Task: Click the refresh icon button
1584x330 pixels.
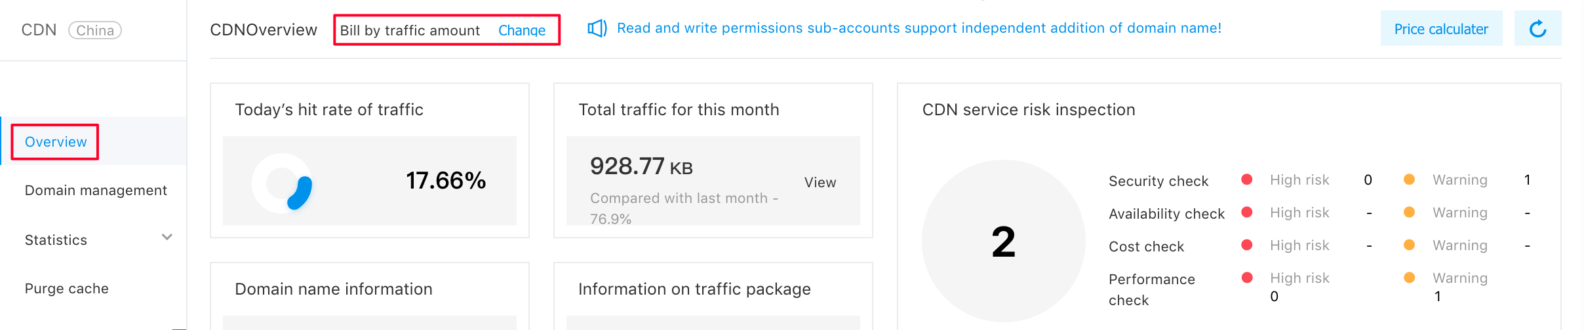Action: pos(1537,29)
